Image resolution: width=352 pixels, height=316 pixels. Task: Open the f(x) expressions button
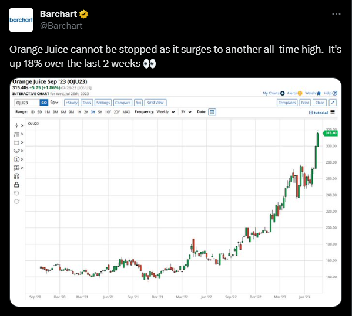[138, 103]
